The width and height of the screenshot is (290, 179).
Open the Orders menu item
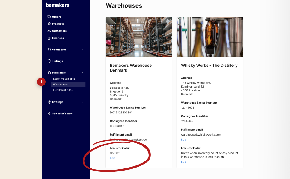56,17
